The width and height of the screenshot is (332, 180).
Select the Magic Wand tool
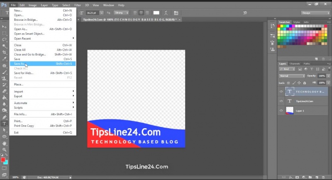[x=4, y=46]
